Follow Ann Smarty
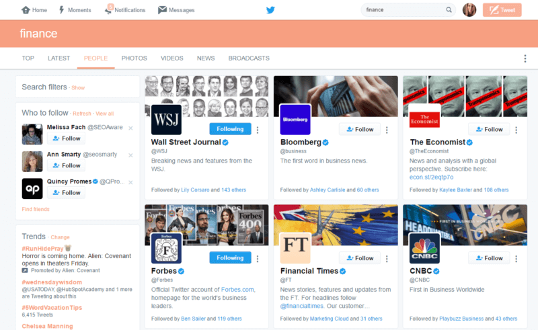 click(x=66, y=165)
